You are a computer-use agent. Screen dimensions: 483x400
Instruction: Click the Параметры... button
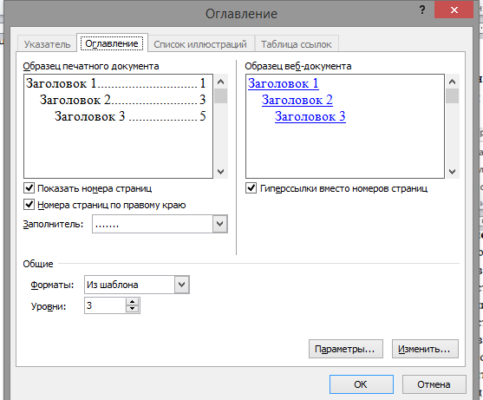(x=346, y=349)
